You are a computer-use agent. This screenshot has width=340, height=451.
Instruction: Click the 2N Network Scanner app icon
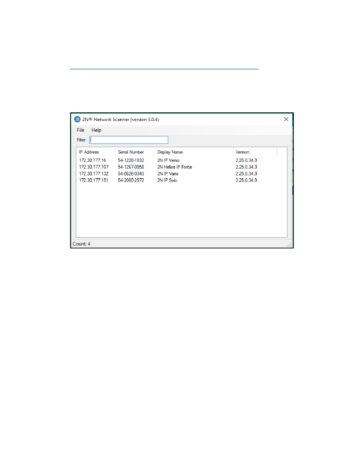(x=77, y=119)
